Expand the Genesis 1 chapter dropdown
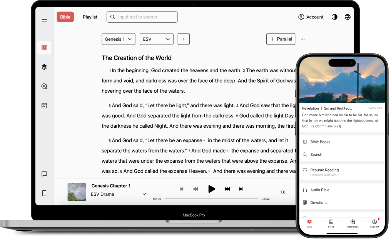Image resolution: width=391 pixels, height=240 pixels. [119, 39]
